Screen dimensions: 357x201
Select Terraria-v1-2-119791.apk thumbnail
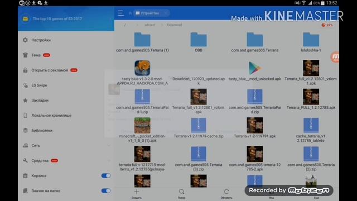255,125
